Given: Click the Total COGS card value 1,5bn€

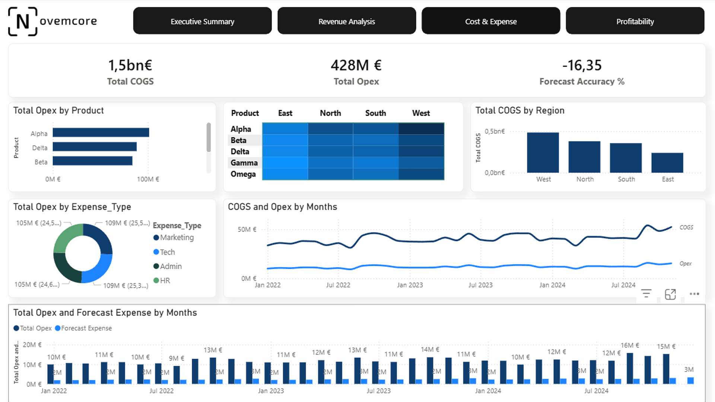Looking at the screenshot, I should (x=130, y=65).
